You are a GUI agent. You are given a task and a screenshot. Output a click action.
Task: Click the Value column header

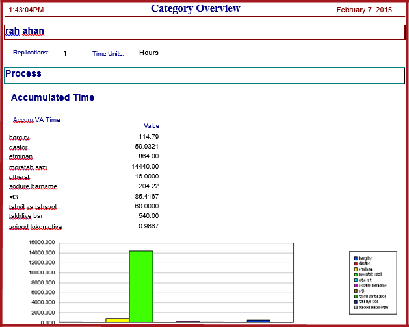152,126
